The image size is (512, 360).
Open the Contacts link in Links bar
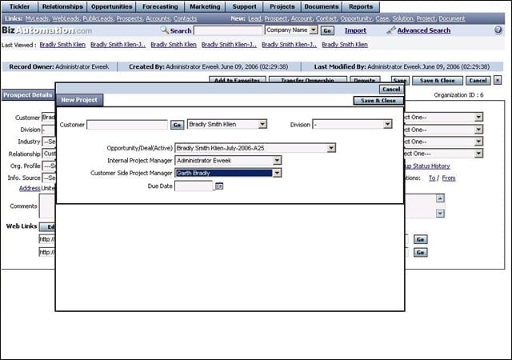pyautogui.click(x=185, y=18)
